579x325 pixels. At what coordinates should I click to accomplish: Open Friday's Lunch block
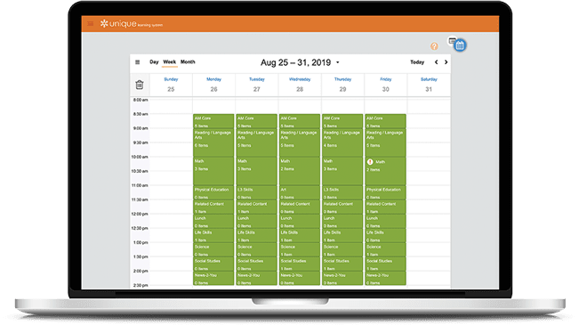pos(385,221)
